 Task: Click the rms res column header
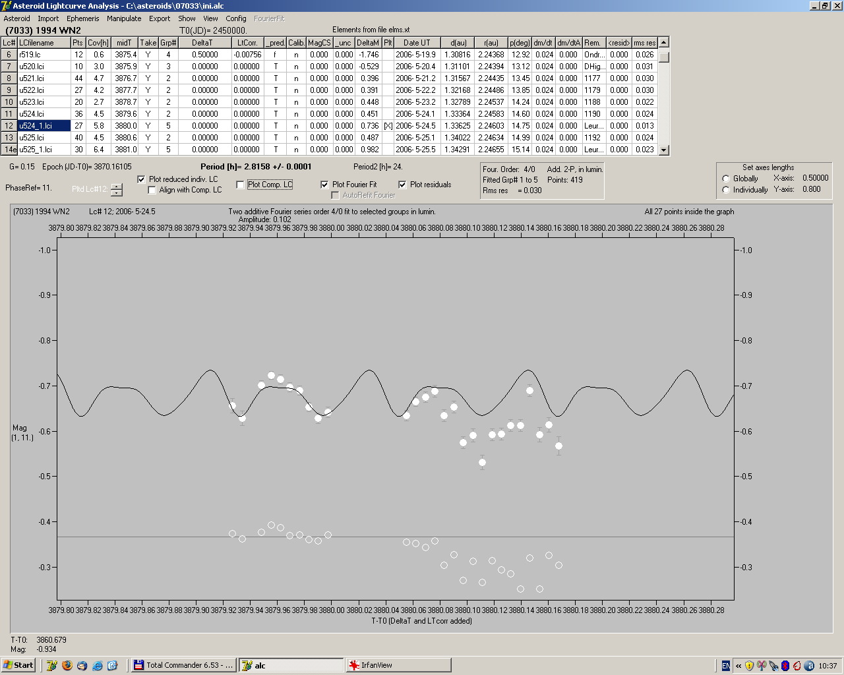tap(645, 43)
